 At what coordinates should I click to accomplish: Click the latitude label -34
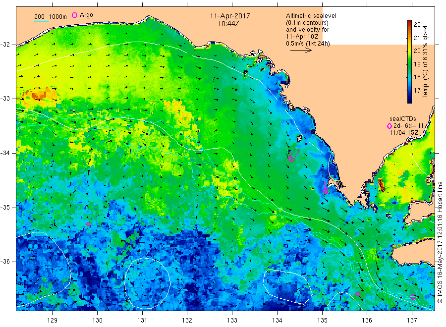pos(5,153)
